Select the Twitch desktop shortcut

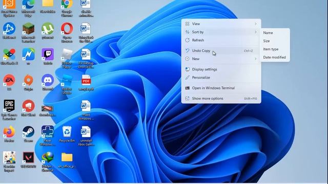click(48, 57)
